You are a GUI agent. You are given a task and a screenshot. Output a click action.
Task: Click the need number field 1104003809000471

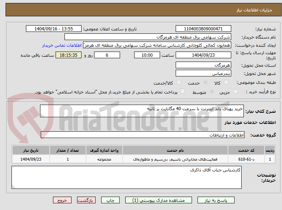(x=203, y=29)
